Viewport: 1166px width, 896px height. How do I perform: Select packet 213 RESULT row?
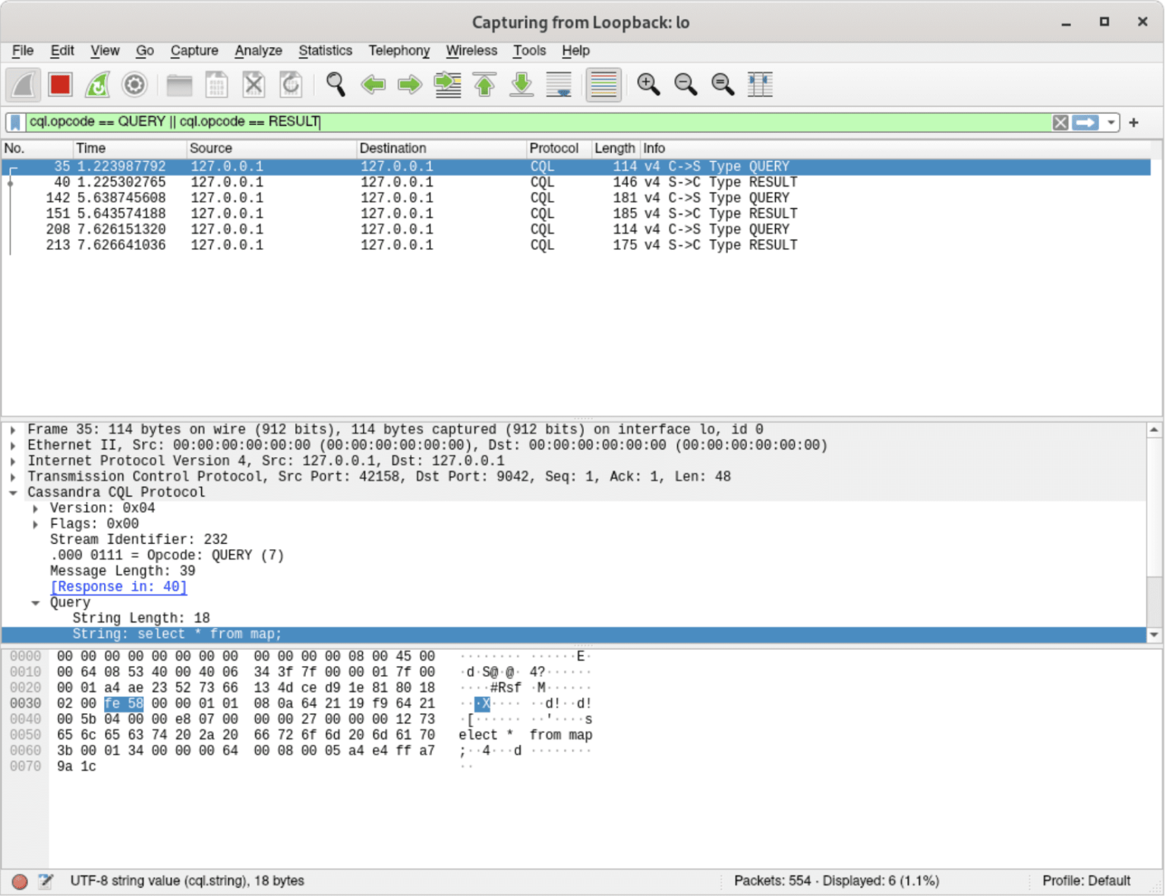coord(576,245)
